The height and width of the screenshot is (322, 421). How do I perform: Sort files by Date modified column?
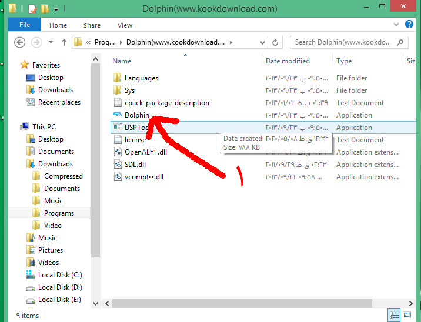click(x=288, y=61)
